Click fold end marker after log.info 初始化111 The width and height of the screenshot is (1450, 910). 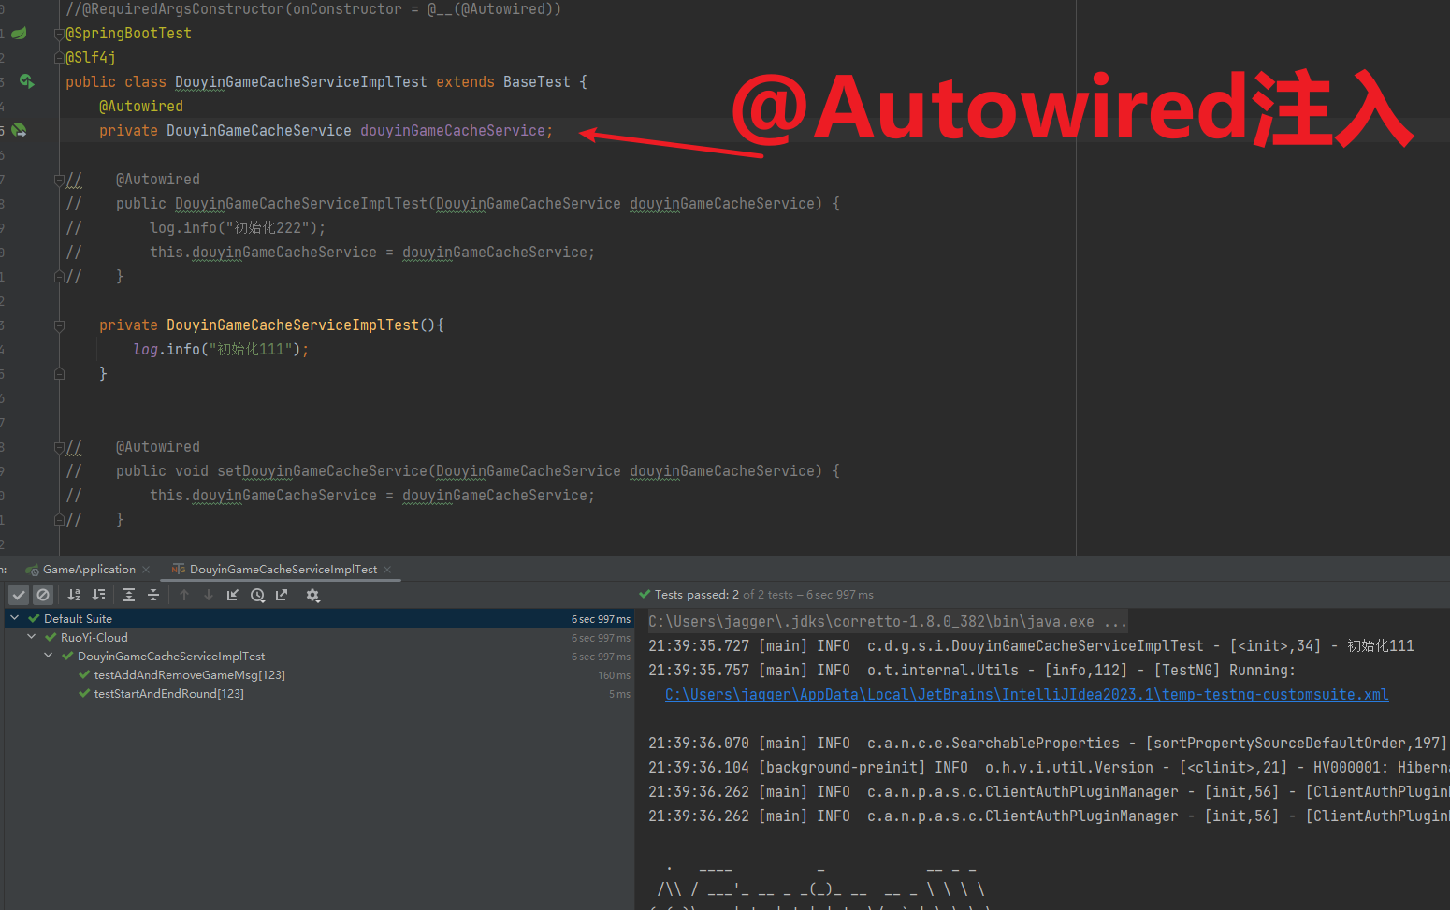[59, 374]
